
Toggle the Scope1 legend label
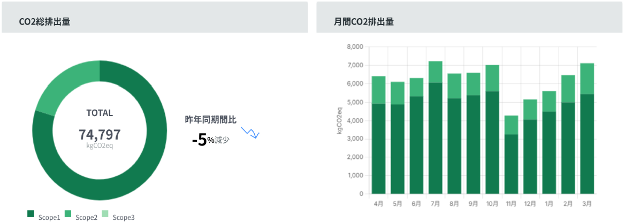tap(49, 218)
